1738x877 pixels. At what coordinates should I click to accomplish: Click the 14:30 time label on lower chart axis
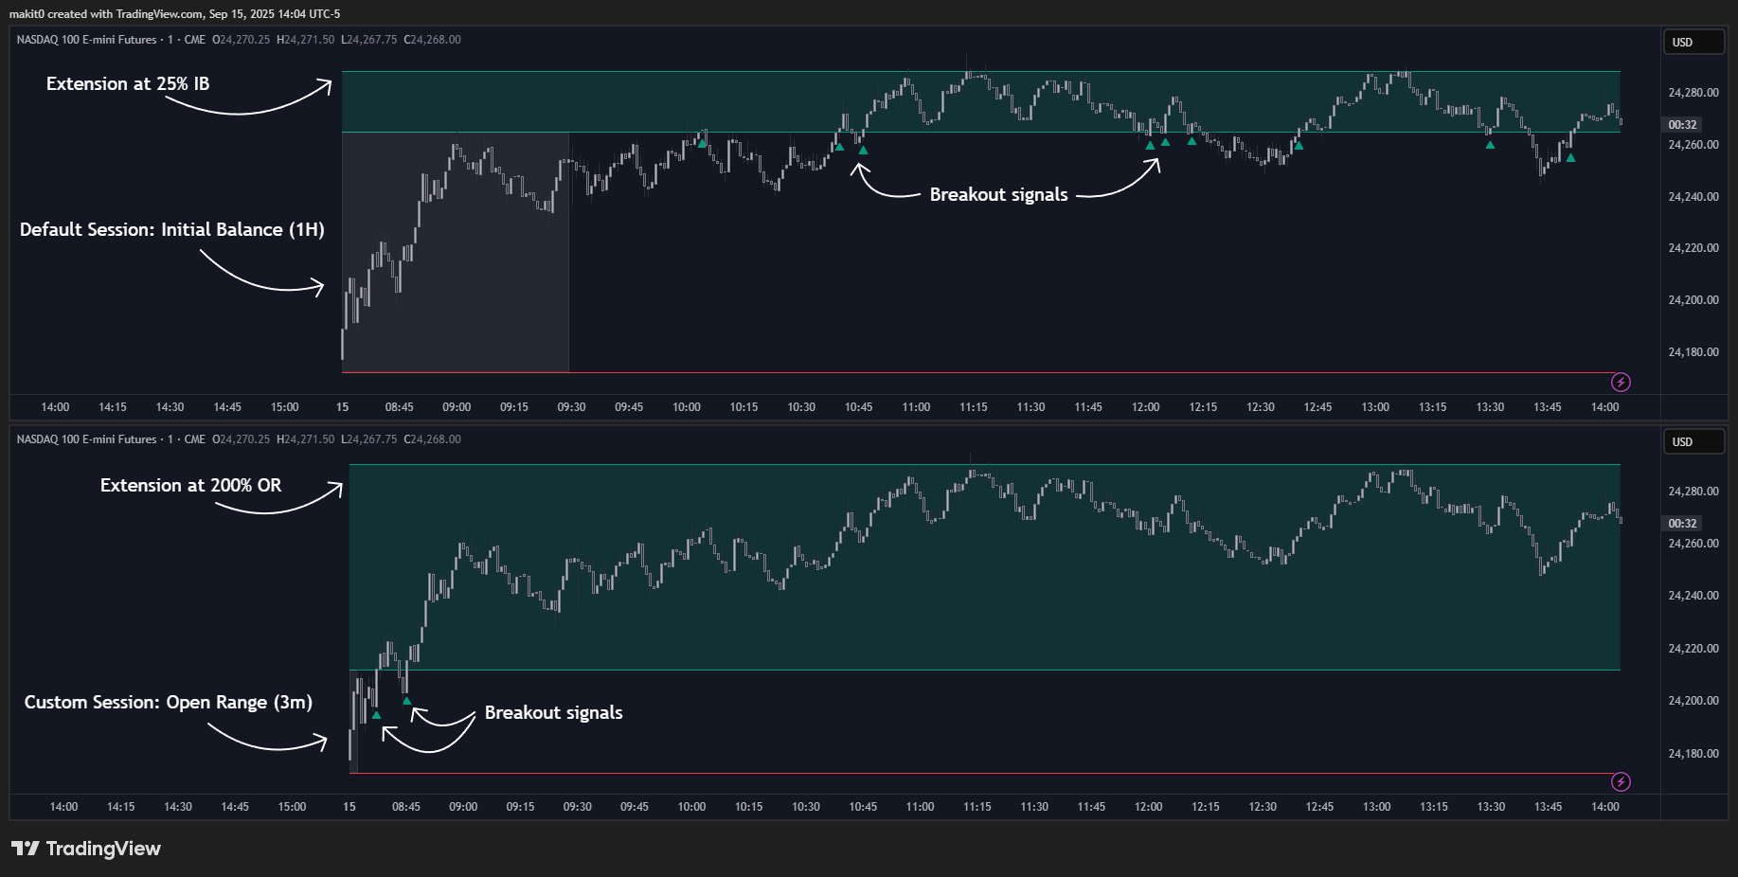tap(178, 807)
